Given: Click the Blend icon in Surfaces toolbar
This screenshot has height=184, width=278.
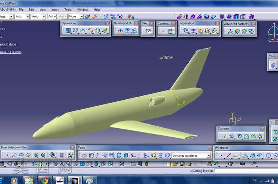Looking at the screenshot, I should pos(260,136).
